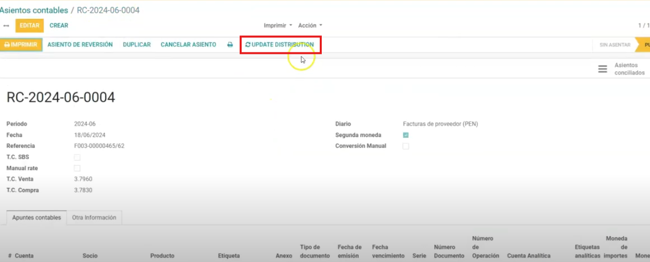The width and height of the screenshot is (650, 262).
Task: Select the Apuntes contables tab
Action: point(37,218)
